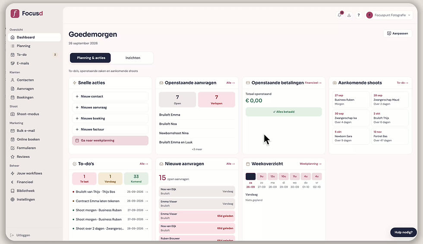
Task: Open the Financieel sidebar menu item
Action: point(34,182)
